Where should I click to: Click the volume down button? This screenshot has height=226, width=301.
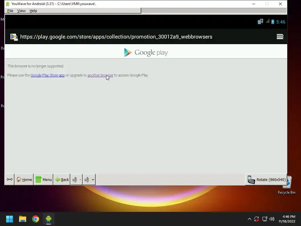pos(77,180)
